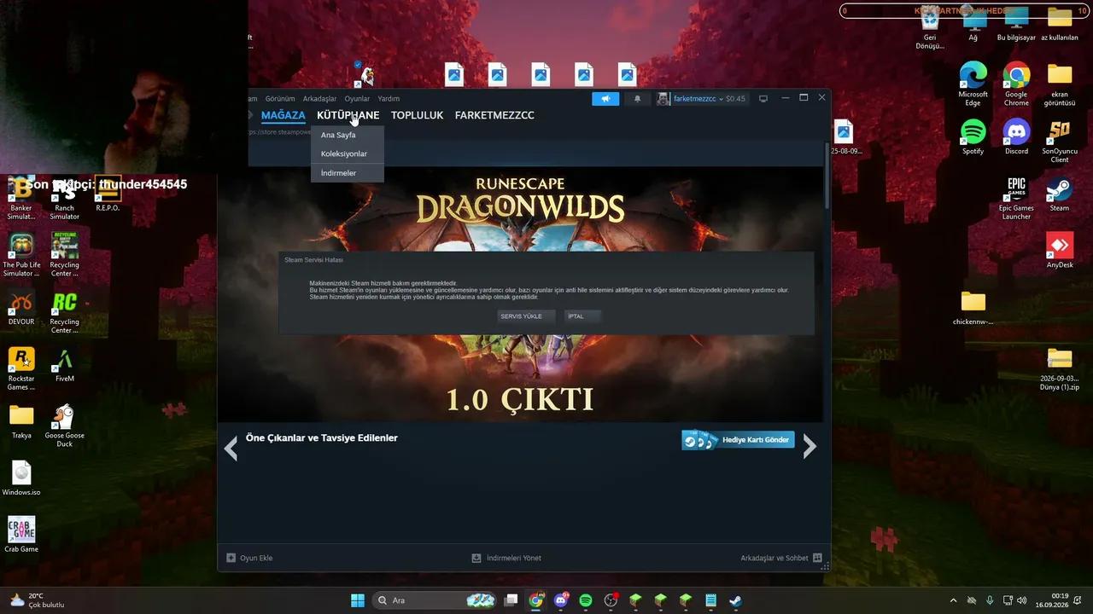Select the az kullanılan folder
This screenshot has height=614, width=1093.
[x=1060, y=24]
